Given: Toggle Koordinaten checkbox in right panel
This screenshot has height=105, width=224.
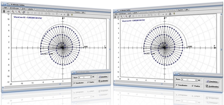Looking at the screenshot, I should (177, 85).
